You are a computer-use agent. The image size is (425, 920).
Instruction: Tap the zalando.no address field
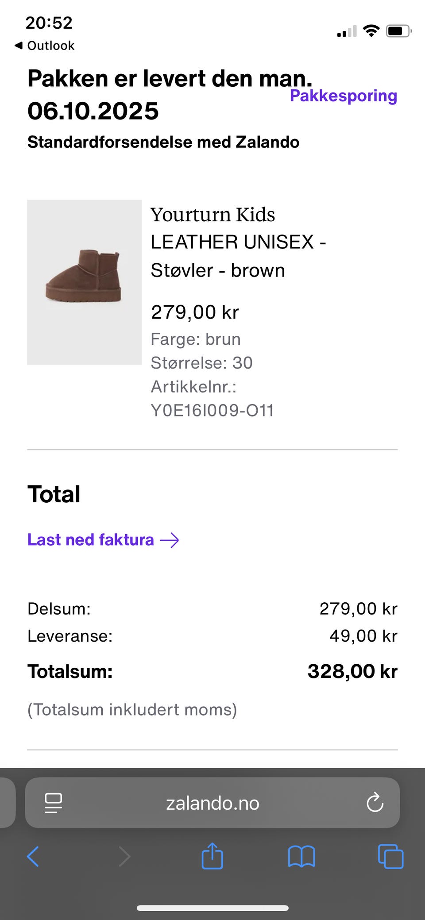[x=212, y=803]
